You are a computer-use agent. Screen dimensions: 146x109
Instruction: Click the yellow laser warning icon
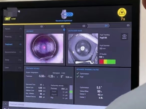click(122, 12)
